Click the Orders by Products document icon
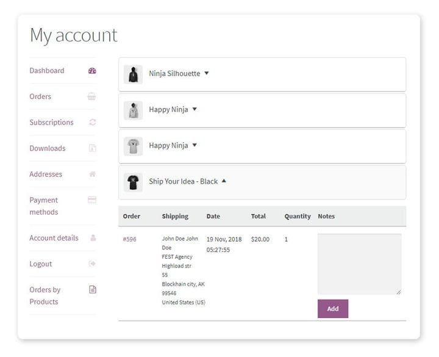This screenshot has height=357, width=439. (93, 289)
